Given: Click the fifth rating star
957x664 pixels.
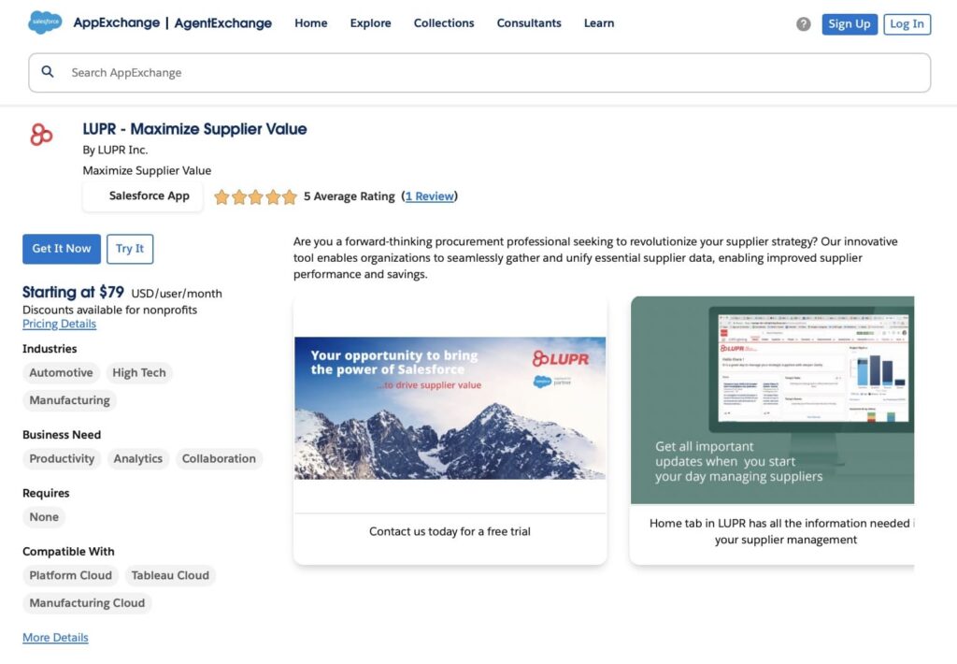Looking at the screenshot, I should tap(290, 196).
